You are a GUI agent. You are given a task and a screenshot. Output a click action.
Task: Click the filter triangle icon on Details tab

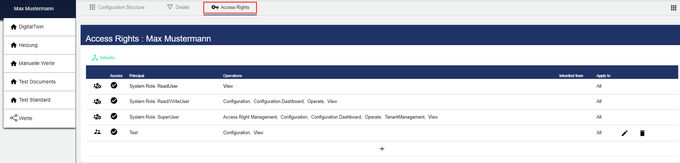click(170, 7)
